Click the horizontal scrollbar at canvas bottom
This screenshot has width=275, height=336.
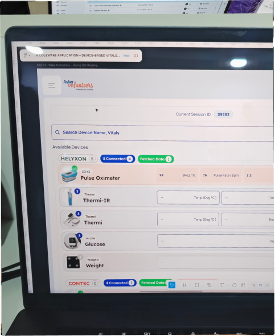click(171, 292)
